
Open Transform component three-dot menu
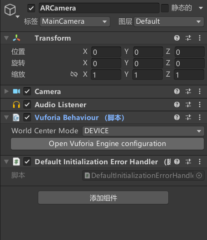click(200, 38)
